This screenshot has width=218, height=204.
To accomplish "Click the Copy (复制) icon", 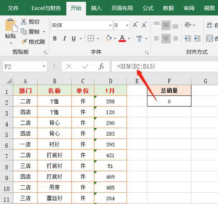I will click(x=24, y=31).
